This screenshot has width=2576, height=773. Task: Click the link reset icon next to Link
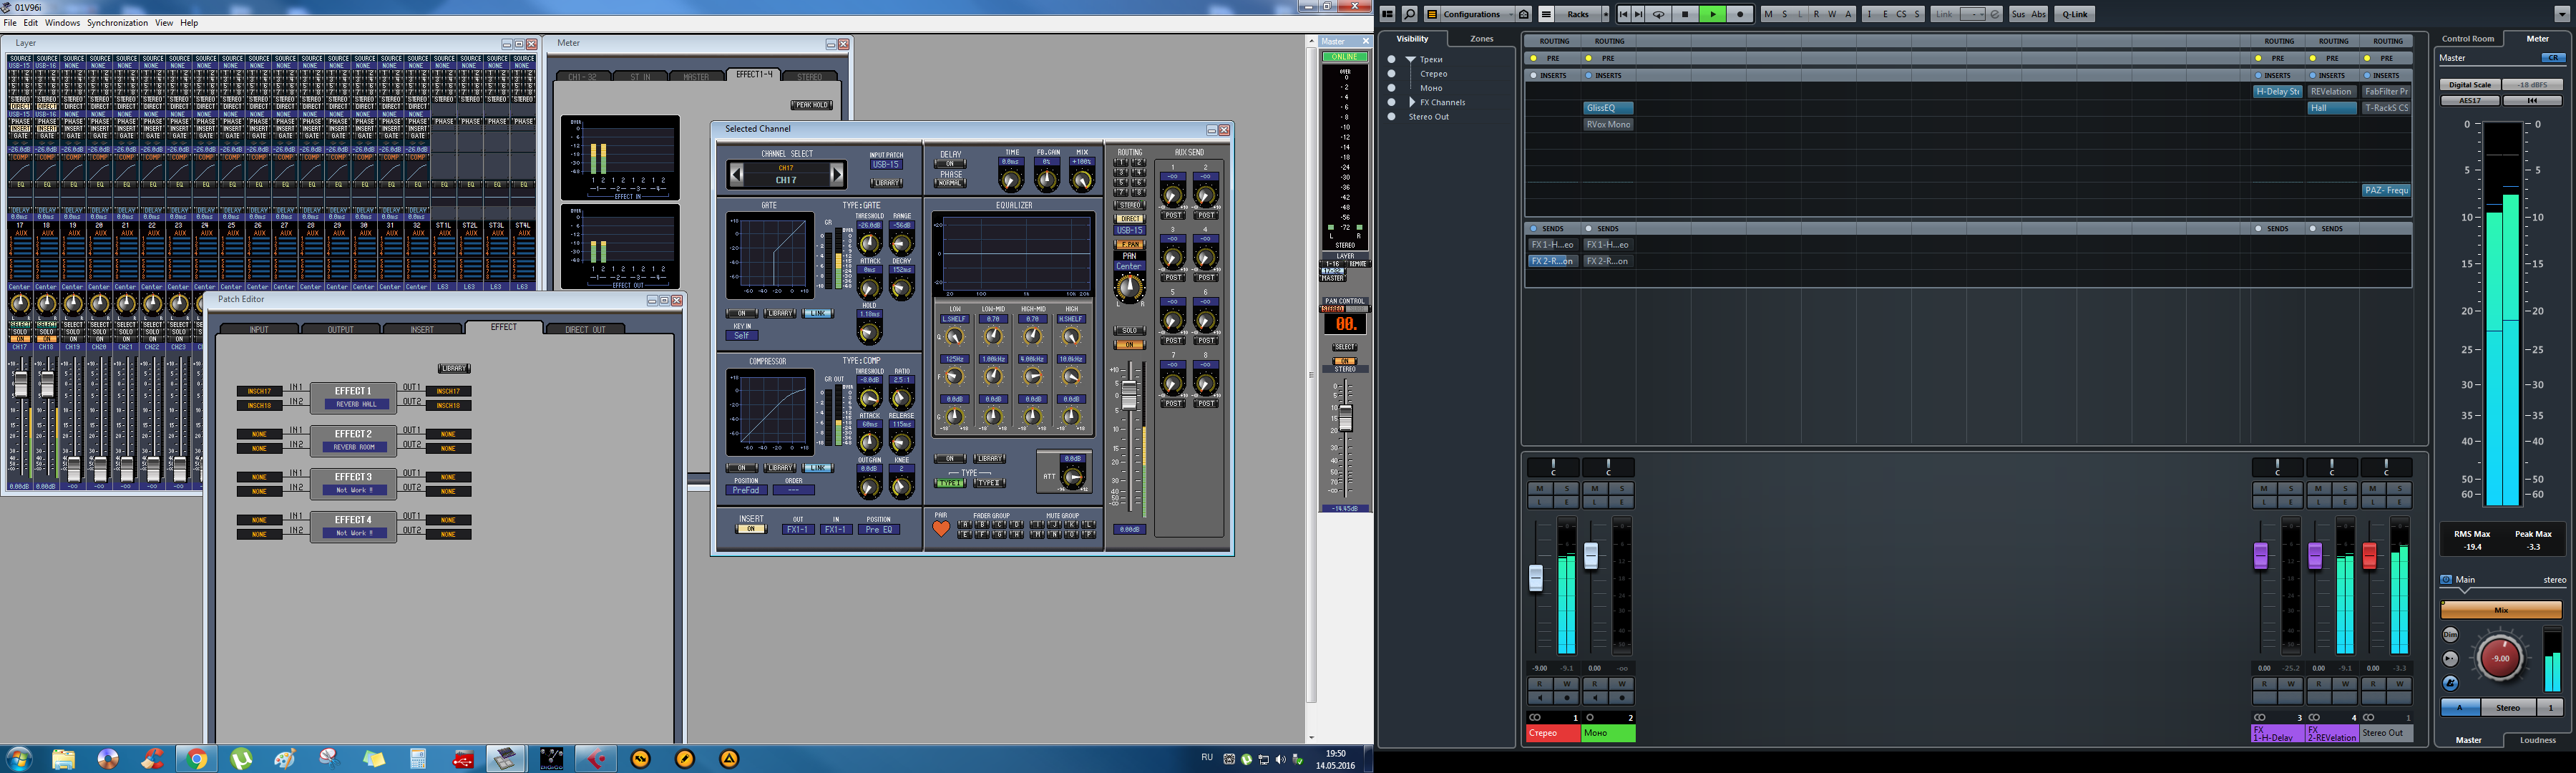pyautogui.click(x=1995, y=14)
